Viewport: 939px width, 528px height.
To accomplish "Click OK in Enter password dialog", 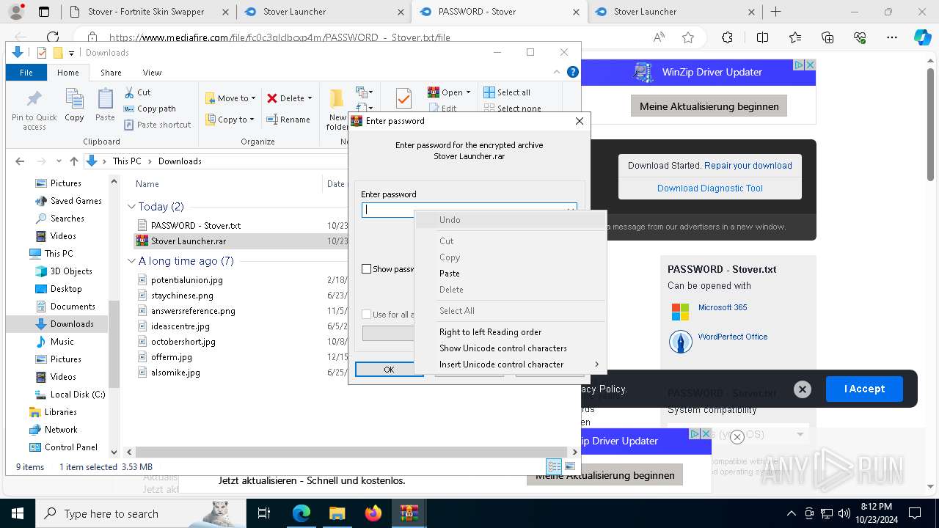I will coord(389,370).
